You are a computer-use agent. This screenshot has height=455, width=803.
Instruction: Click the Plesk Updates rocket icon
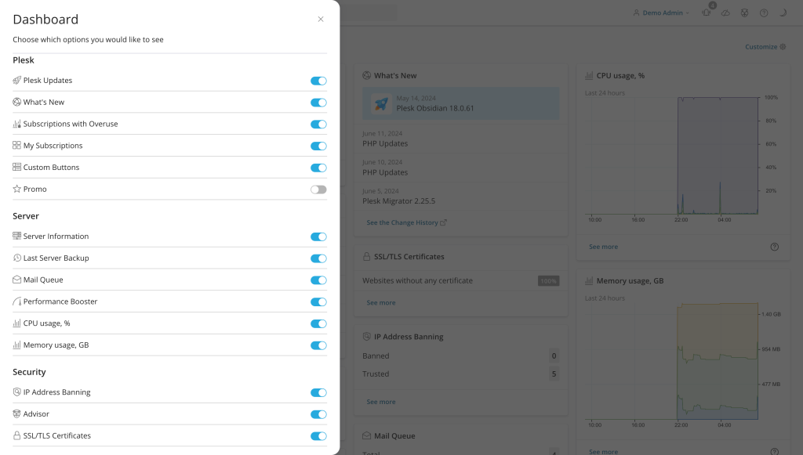(x=17, y=80)
